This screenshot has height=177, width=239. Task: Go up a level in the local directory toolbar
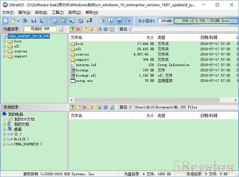[72, 107]
